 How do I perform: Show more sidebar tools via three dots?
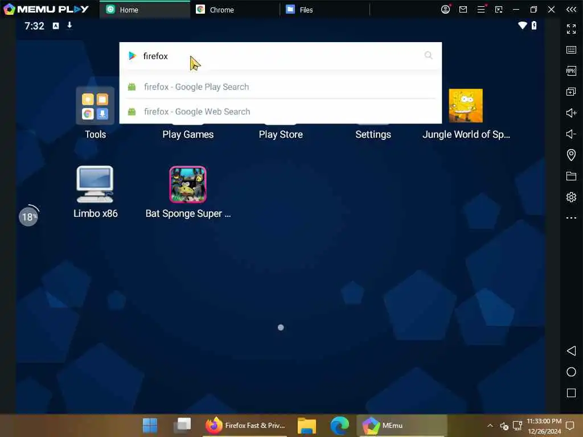coord(571,218)
